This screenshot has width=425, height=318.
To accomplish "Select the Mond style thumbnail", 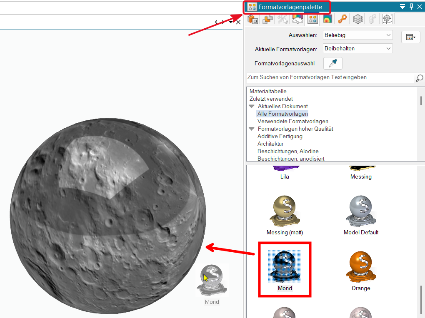I will point(285,266).
